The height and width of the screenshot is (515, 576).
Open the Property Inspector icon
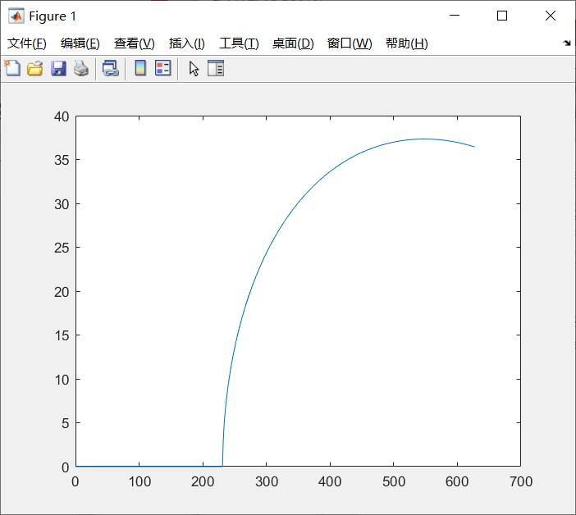216,68
